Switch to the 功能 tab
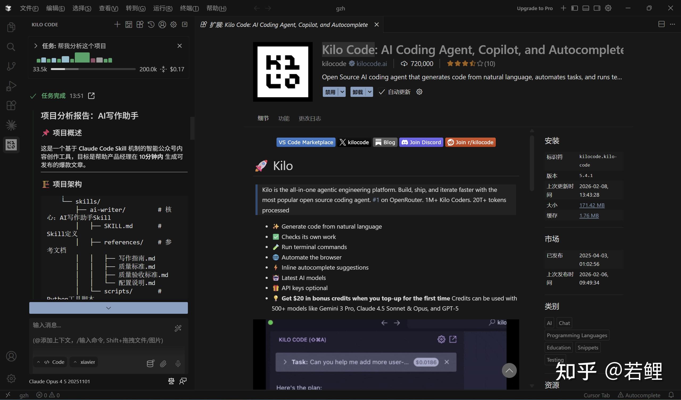This screenshot has height=400, width=681. [284, 118]
